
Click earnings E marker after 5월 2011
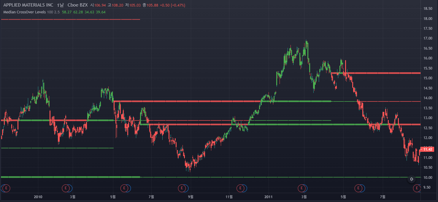(x=358, y=188)
